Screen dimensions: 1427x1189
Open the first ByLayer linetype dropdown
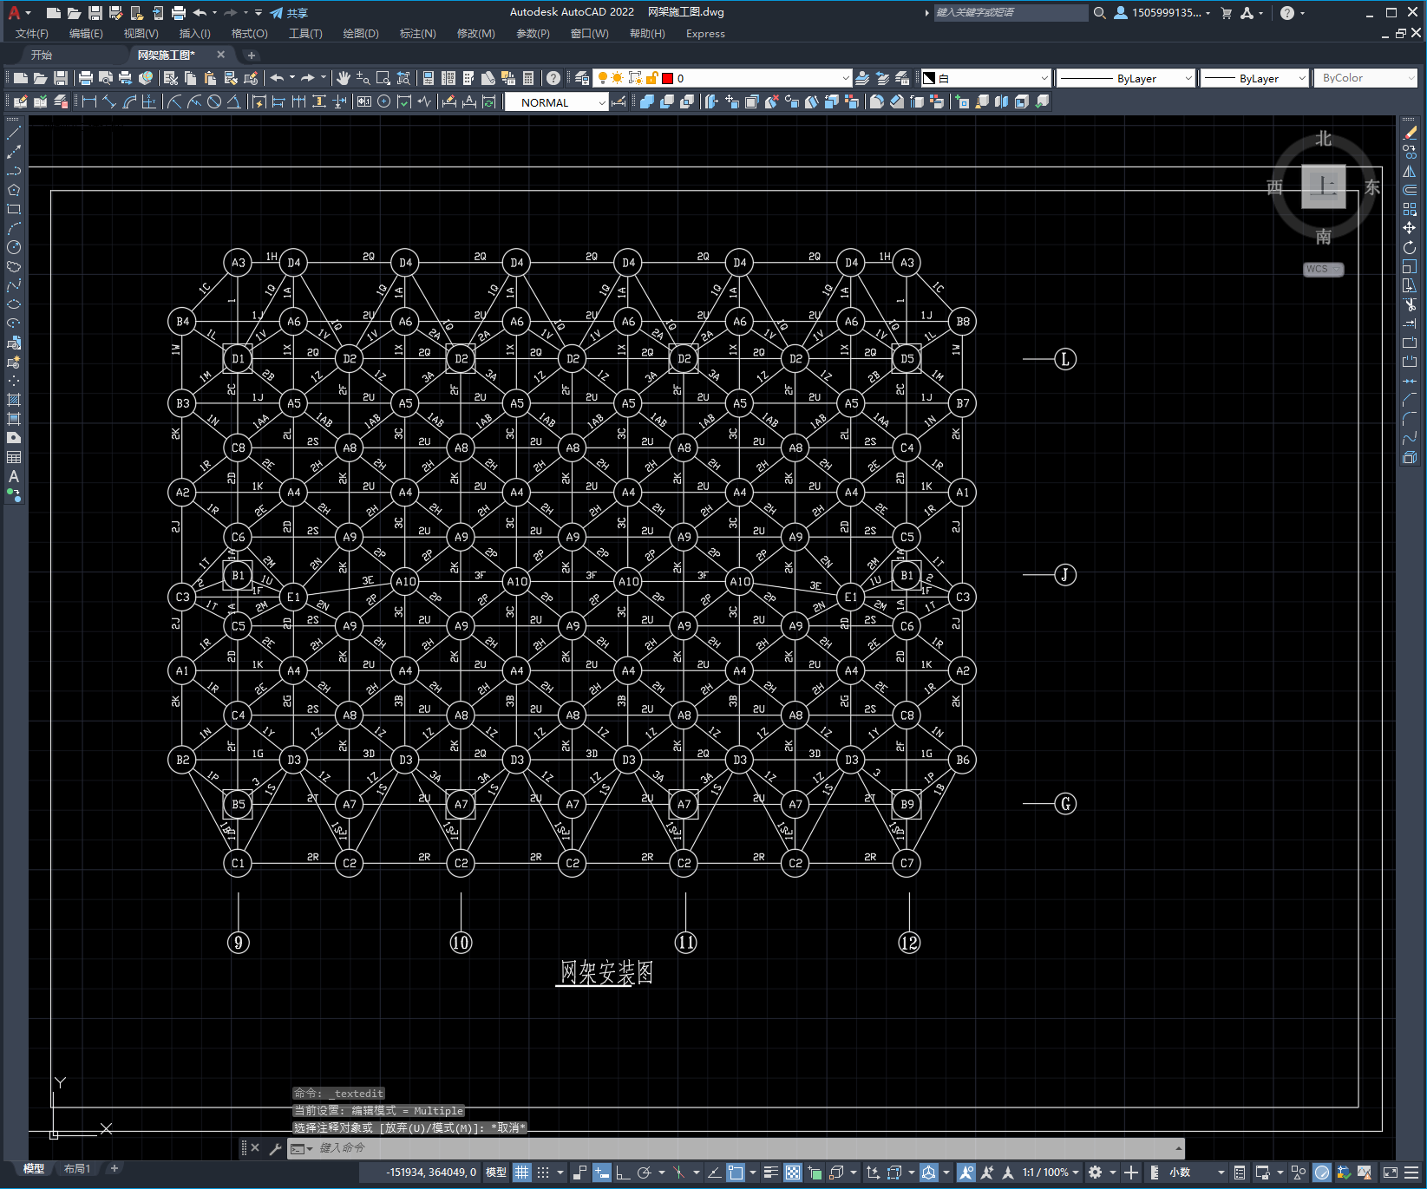coord(1126,78)
